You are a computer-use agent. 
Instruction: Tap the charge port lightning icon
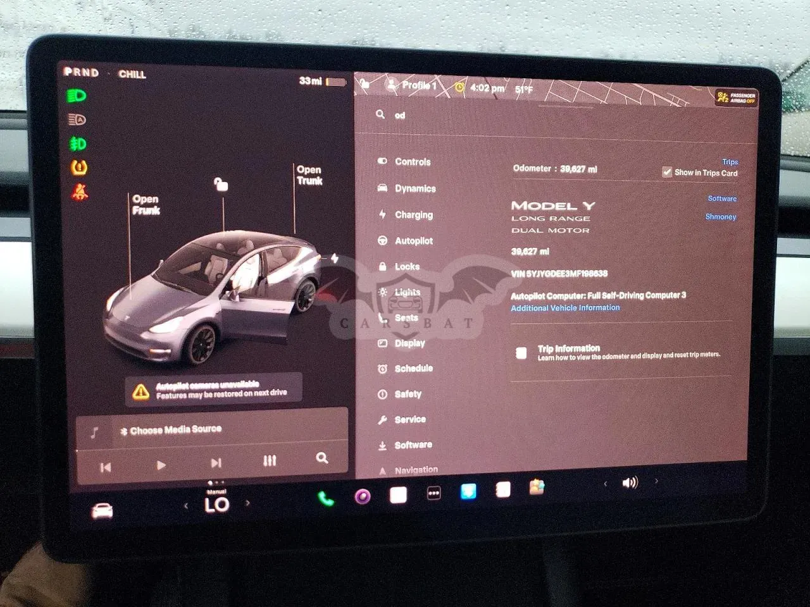[x=334, y=258]
